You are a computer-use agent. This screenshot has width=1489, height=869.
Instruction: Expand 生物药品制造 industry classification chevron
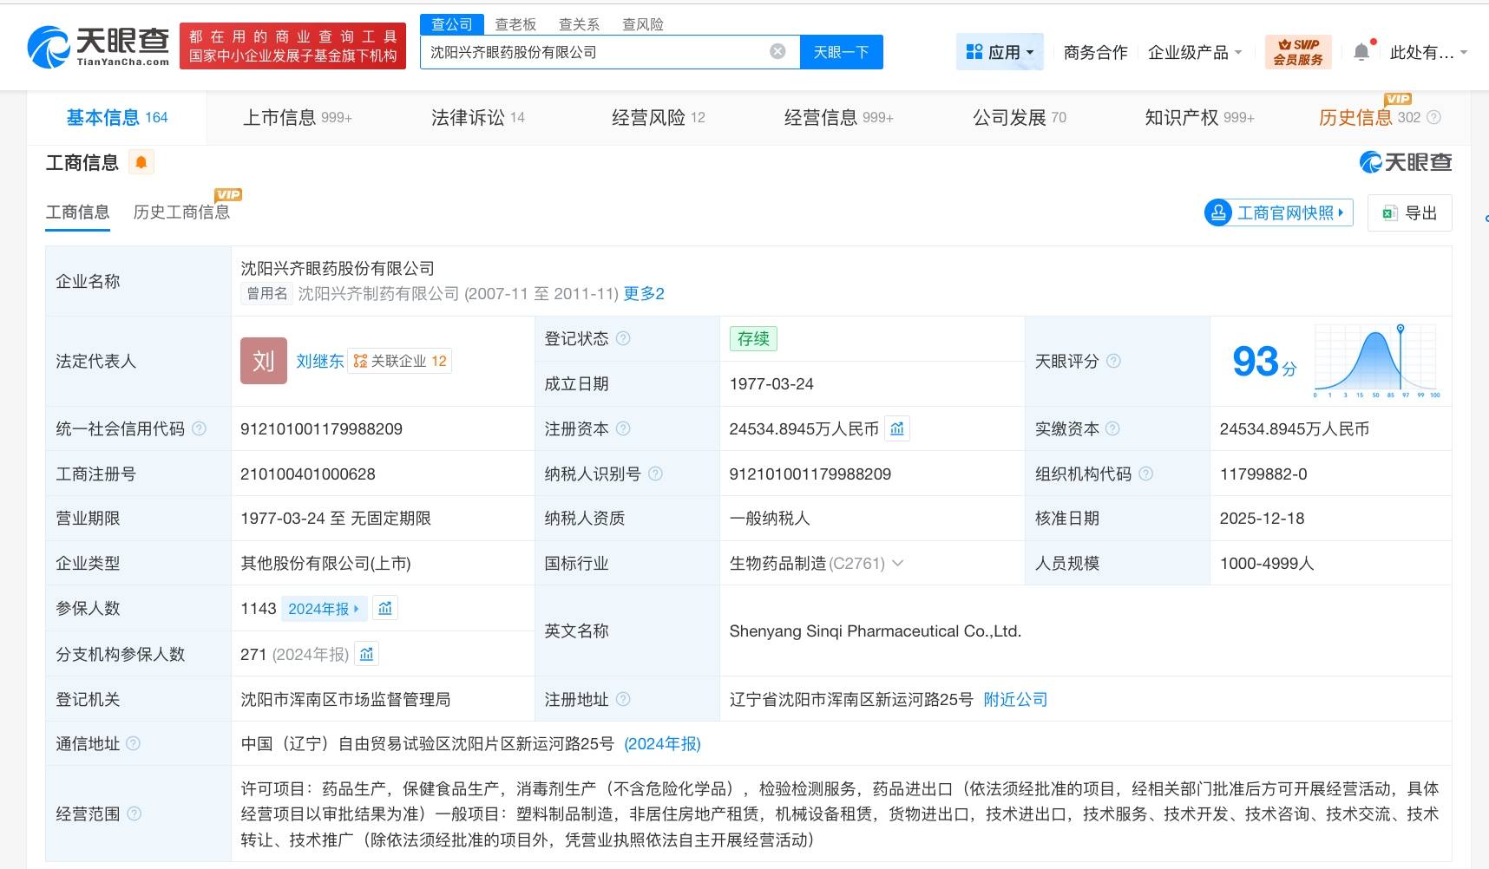click(x=898, y=564)
